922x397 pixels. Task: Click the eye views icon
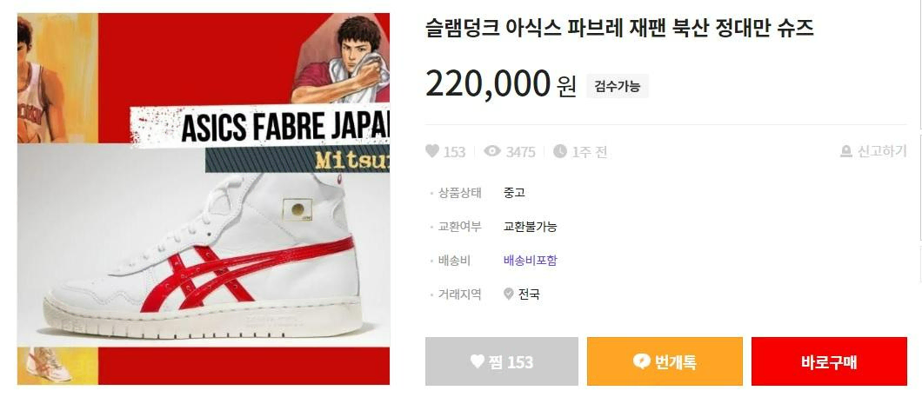tap(492, 151)
